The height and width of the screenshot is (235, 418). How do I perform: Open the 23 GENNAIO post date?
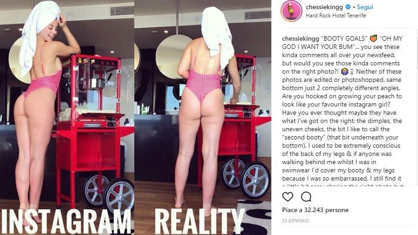click(296, 220)
